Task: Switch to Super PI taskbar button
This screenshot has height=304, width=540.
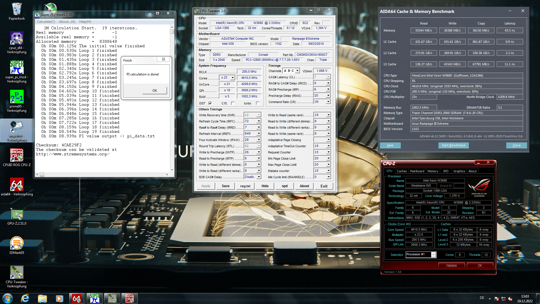Action: (x=95, y=298)
